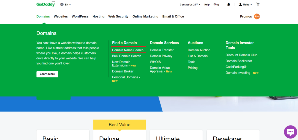
Task: Open the Web Security menu item
Action: 118,17
